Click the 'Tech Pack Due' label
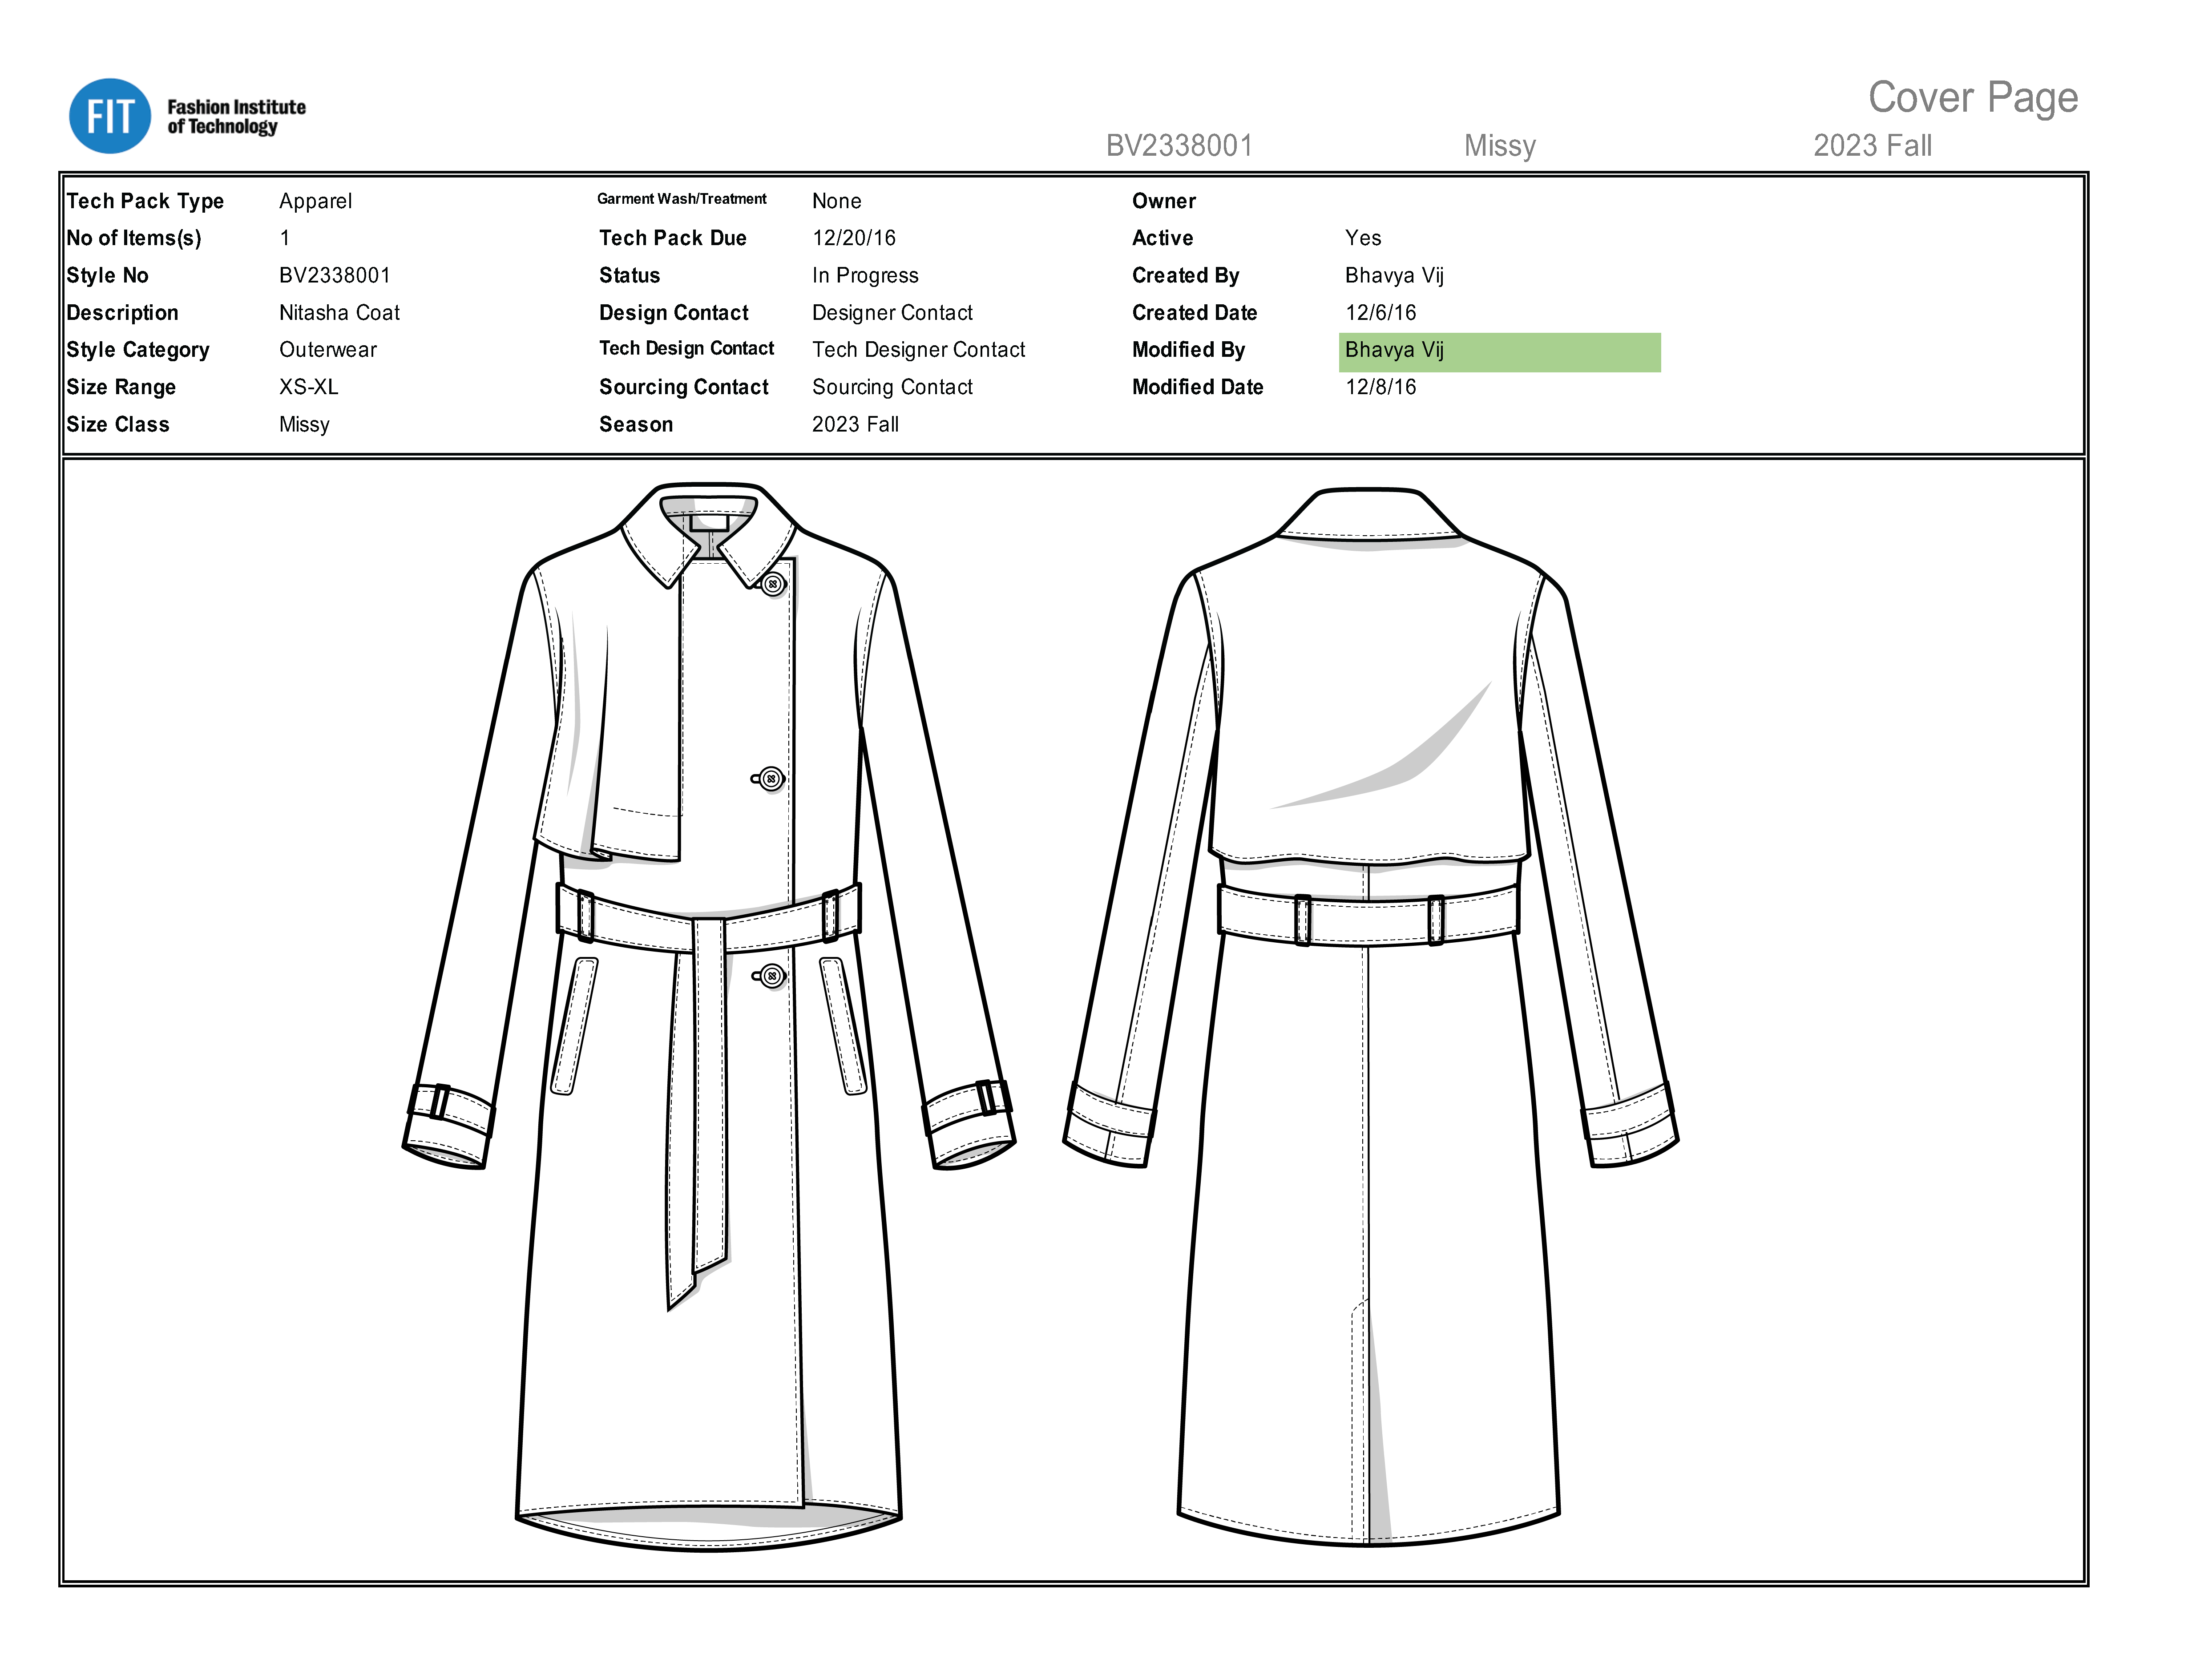2212x1659 pixels. click(673, 238)
